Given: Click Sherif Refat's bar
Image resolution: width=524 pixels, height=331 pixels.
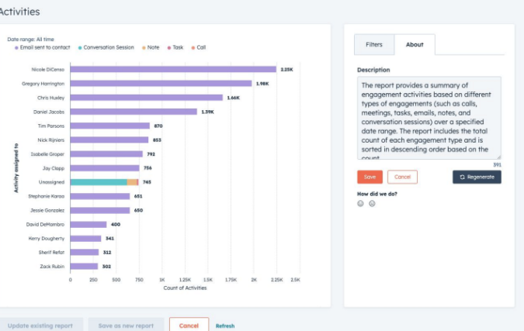Looking at the screenshot, I should [x=85, y=252].
